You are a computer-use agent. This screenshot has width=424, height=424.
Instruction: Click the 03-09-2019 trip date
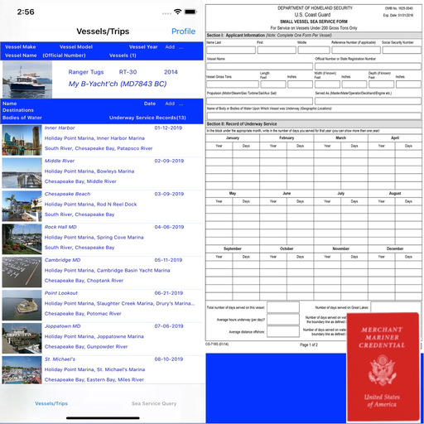(x=169, y=194)
